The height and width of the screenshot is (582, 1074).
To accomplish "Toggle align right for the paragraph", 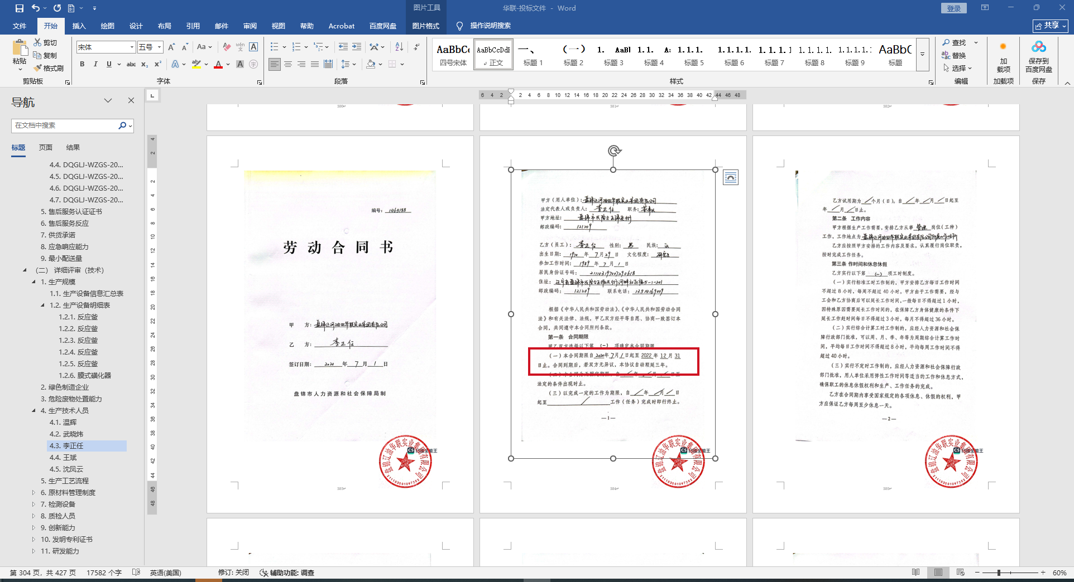I will tap(301, 64).
